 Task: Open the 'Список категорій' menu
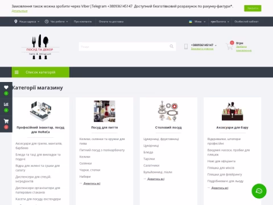tap(40, 72)
